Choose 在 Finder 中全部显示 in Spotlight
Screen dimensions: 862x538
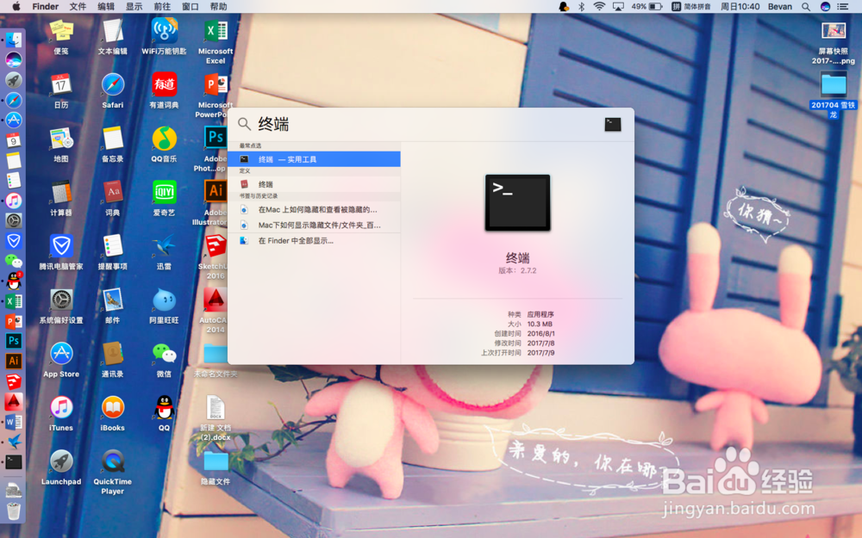coord(314,240)
